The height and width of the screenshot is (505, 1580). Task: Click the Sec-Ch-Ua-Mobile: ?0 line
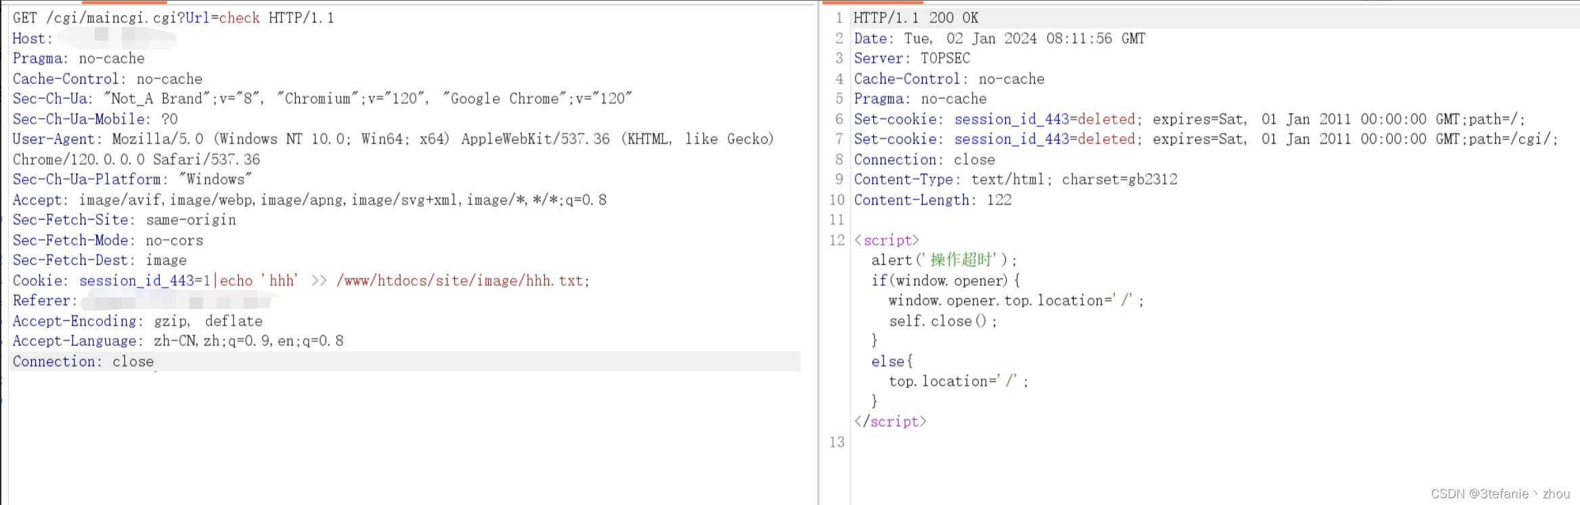[x=95, y=119]
